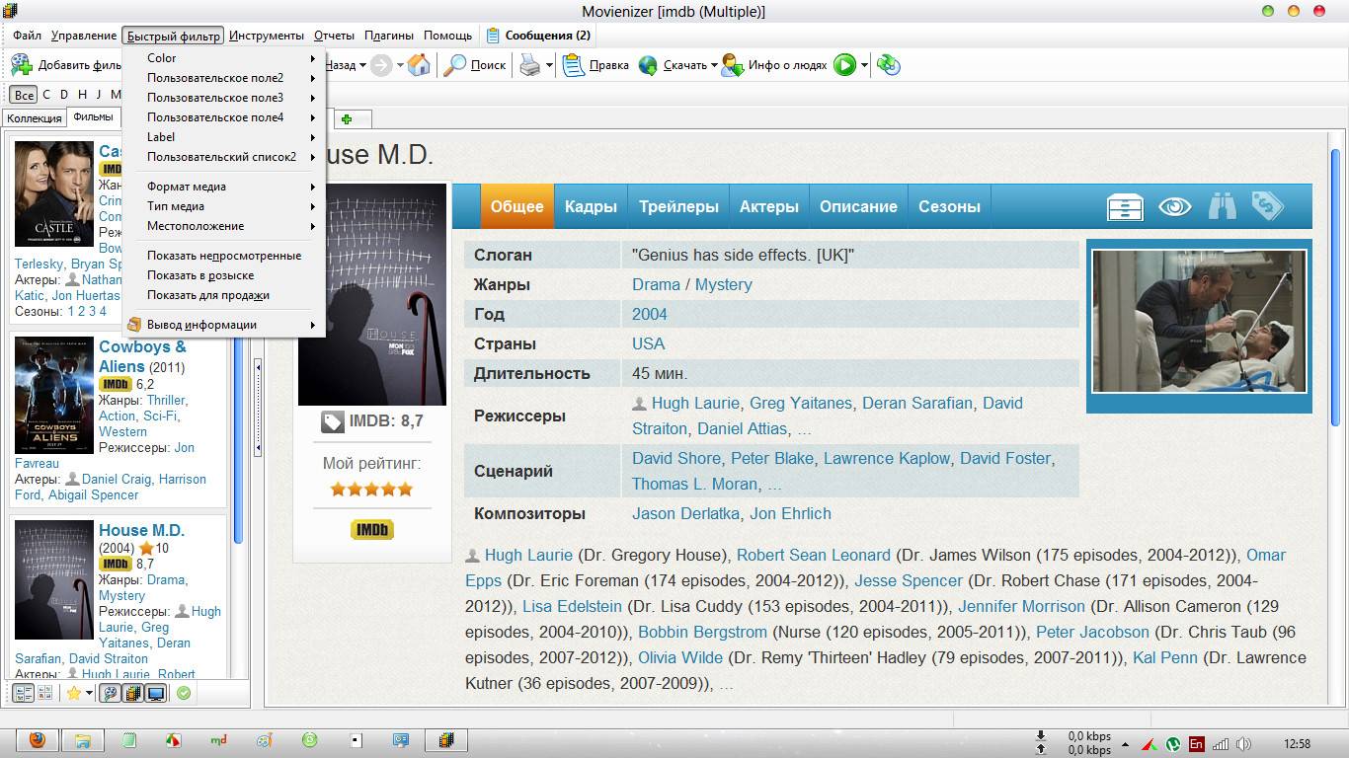The image size is (1349, 758).
Task: Click the green Play button icon
Action: click(x=844, y=65)
